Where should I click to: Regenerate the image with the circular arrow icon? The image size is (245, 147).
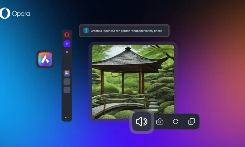coord(176,122)
